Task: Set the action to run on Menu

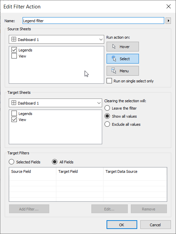Action: click(x=123, y=71)
